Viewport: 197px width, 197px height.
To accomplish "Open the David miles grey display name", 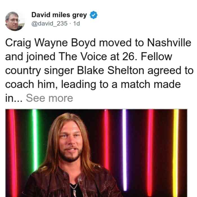I will tap(59, 15).
